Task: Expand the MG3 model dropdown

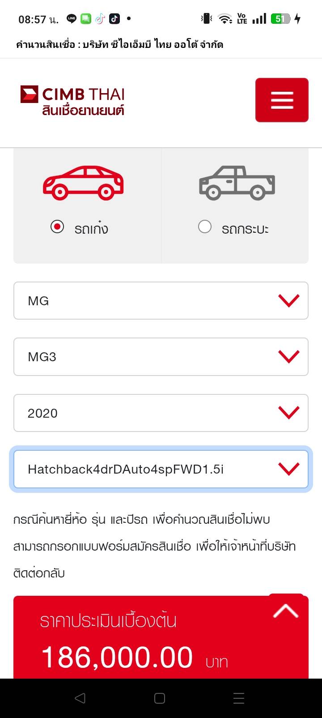Action: 161,357
